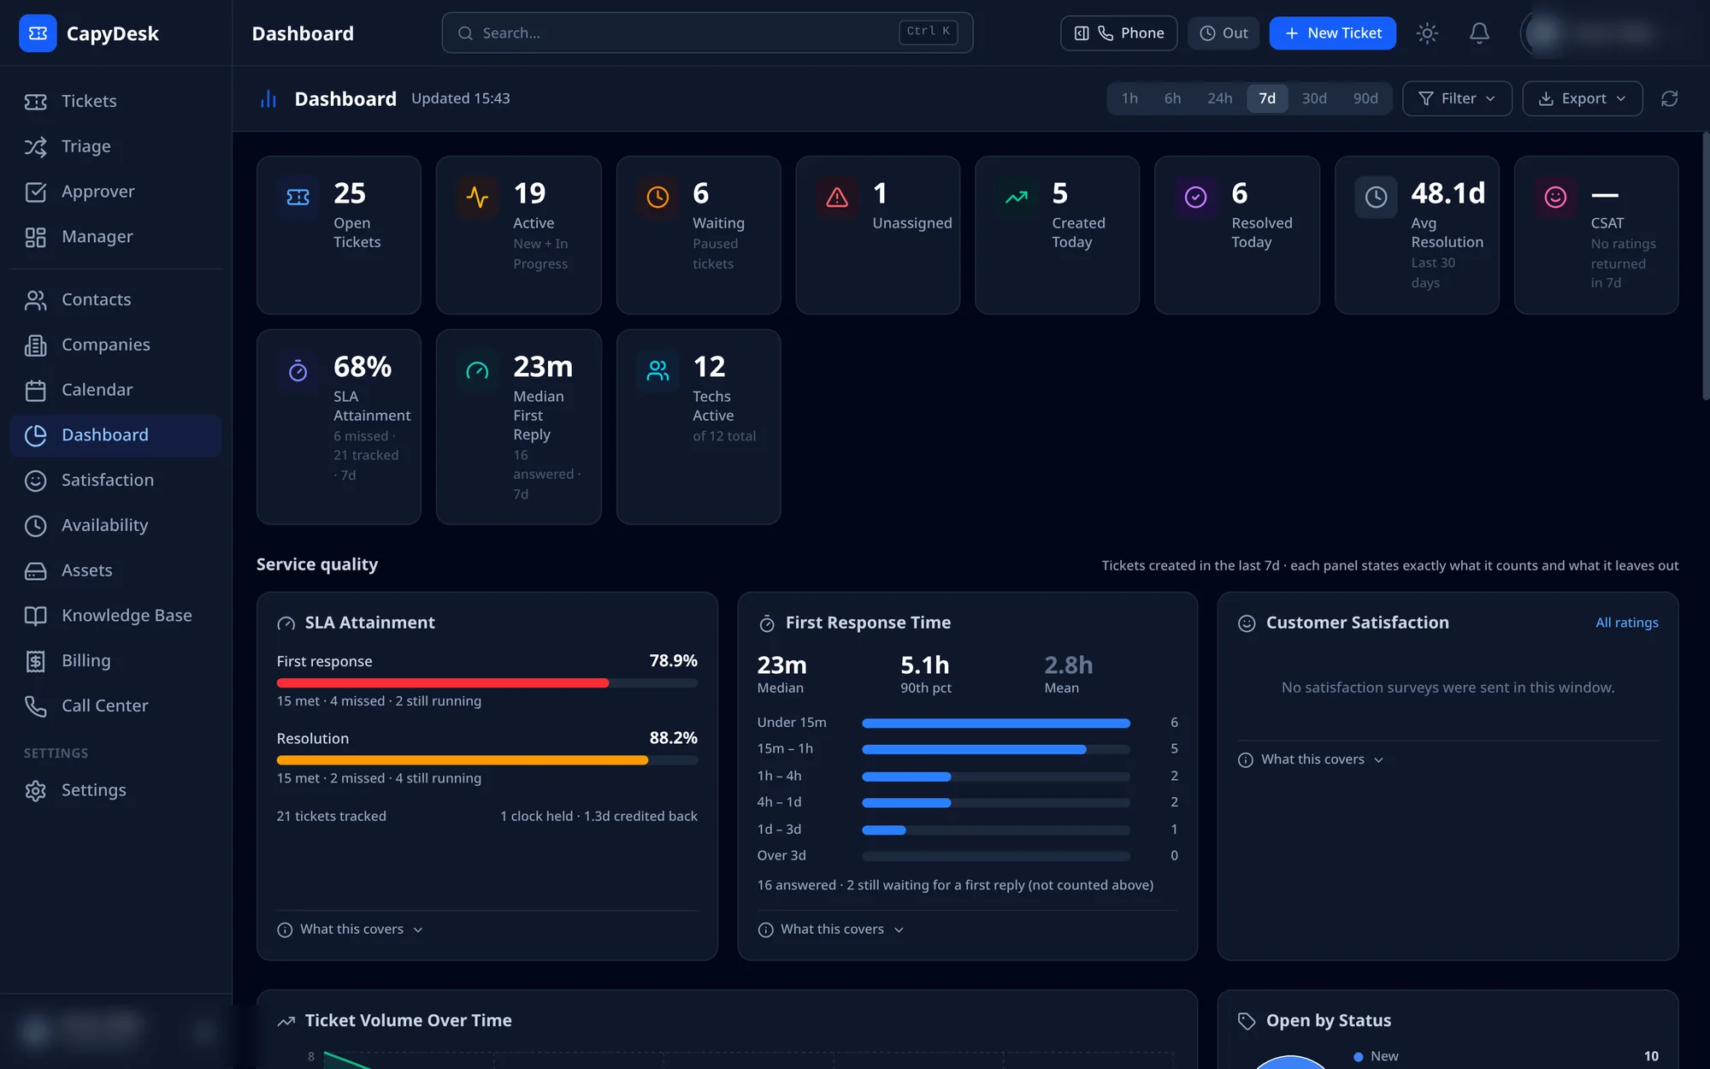Click the First Response Time stopwatch icon

pyautogui.click(x=767, y=623)
